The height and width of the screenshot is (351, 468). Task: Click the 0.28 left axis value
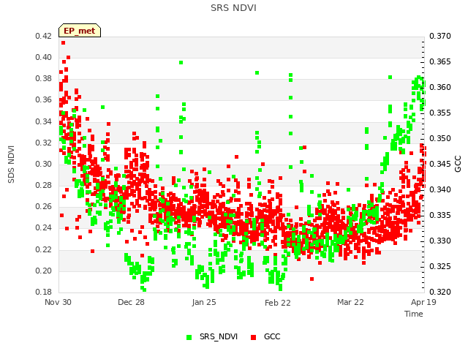coord(43,185)
